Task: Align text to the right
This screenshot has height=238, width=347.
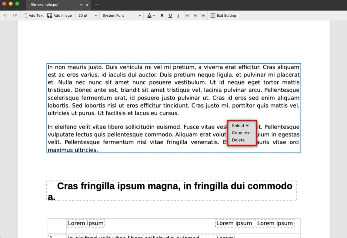Action: click(203, 15)
